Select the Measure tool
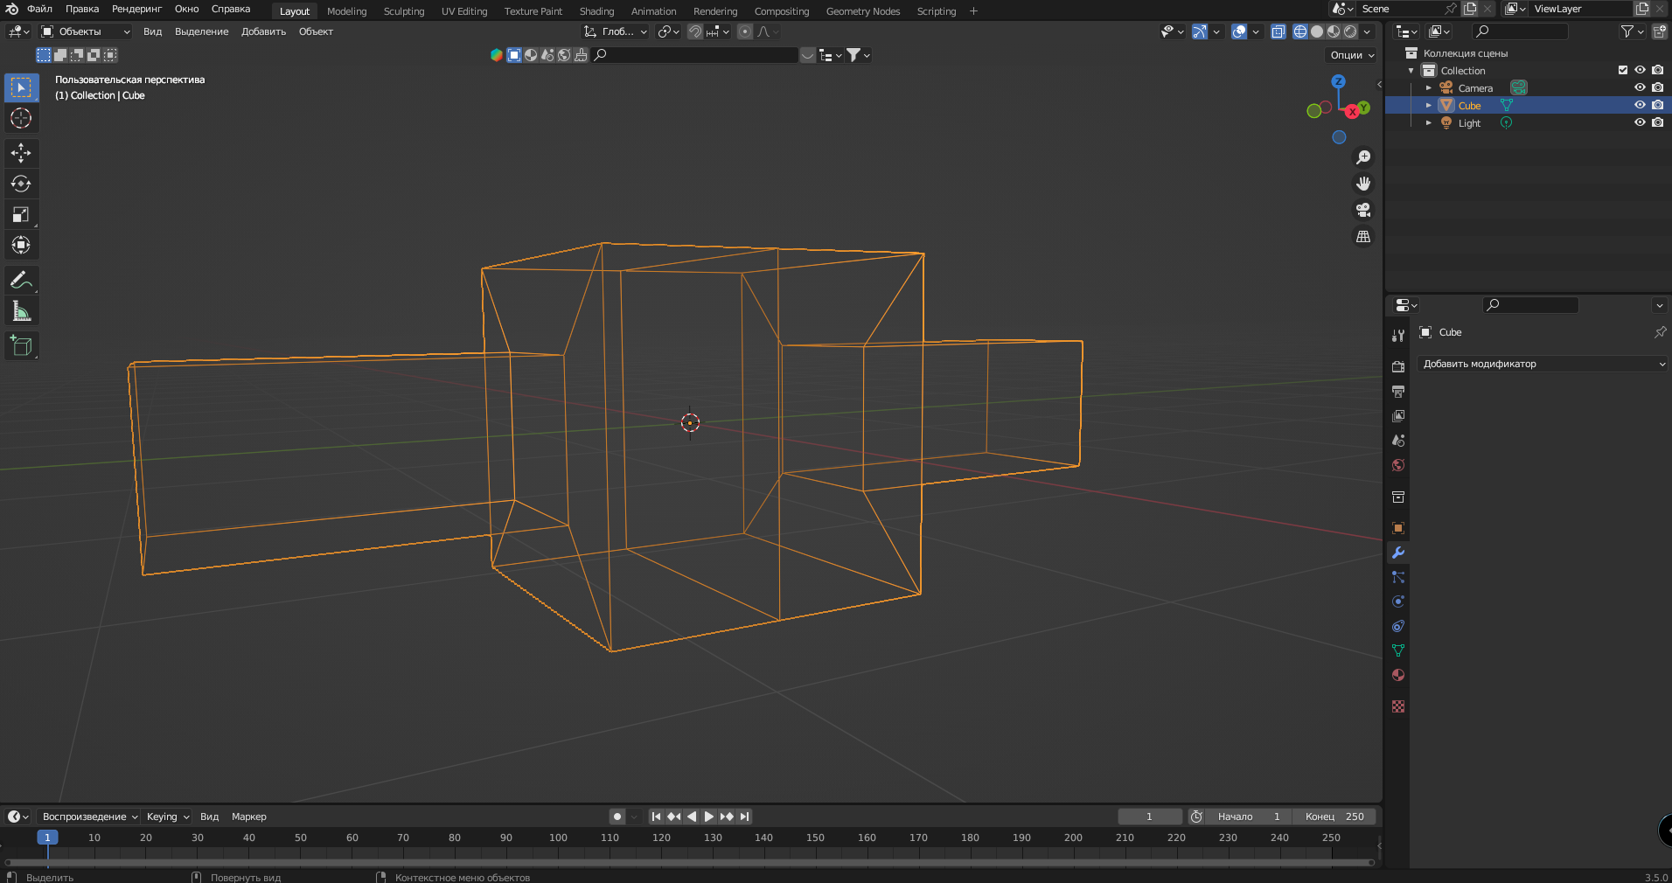 [x=21, y=311]
